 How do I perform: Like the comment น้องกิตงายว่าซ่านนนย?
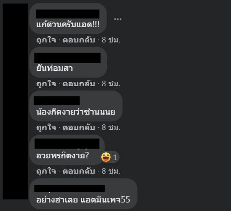(x=46, y=127)
